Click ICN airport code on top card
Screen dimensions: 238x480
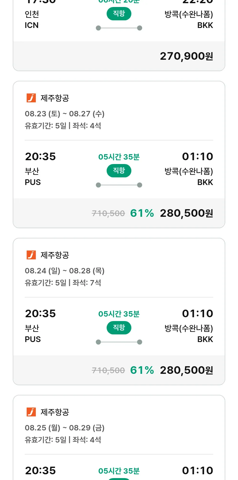[x=32, y=25]
